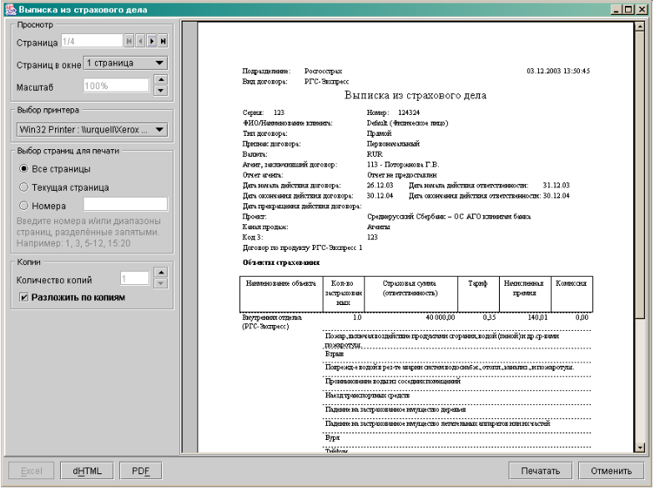Click the agent name '113 - Поторжанова Г.В.'
655x490 pixels.
pos(403,165)
